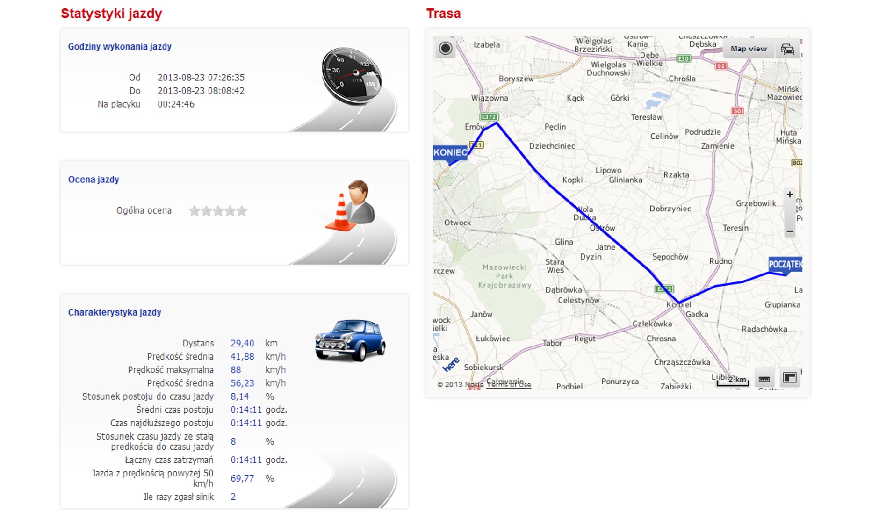Viewport: 879px width, 519px height.
Task: Click the blue Mini car image
Action: pos(350,340)
